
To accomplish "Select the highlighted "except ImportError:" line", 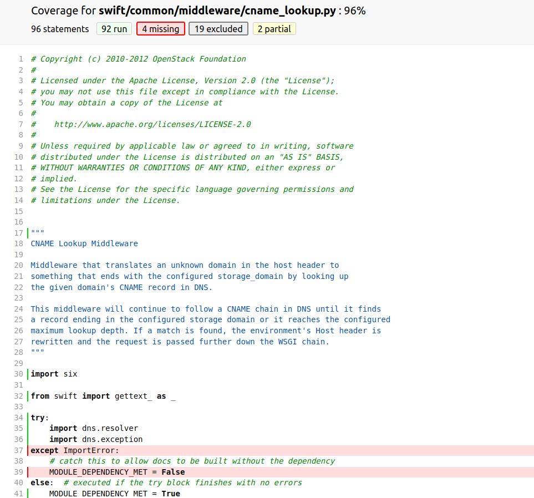I will 75,450.
